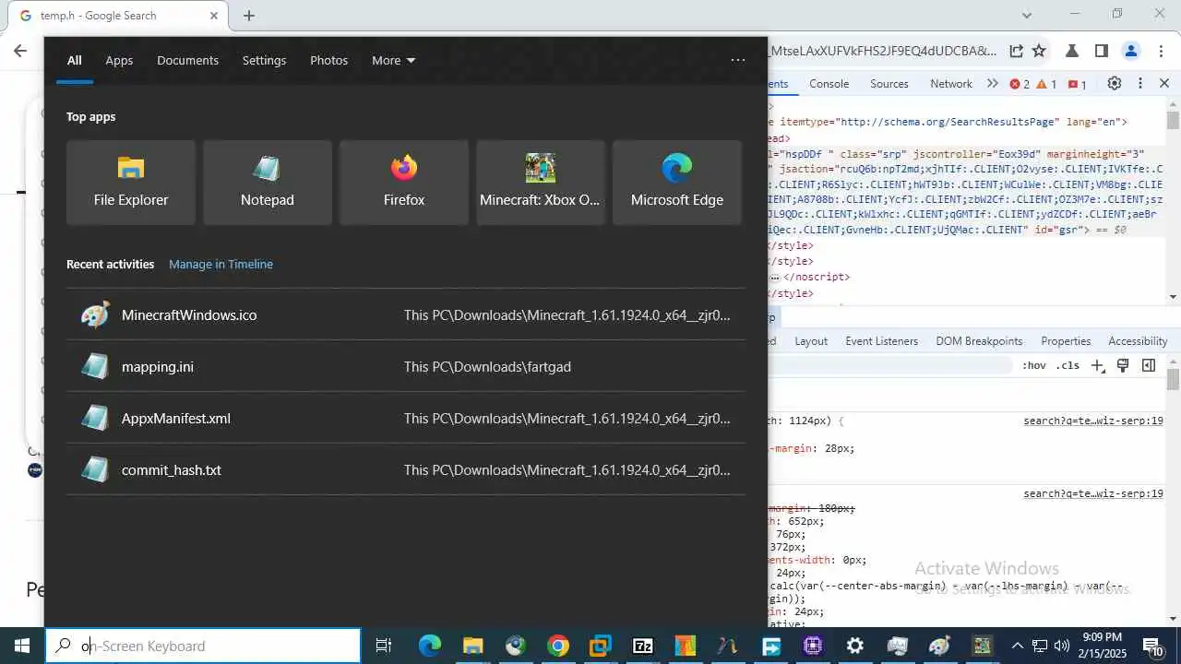Show hidden system tray icons

tap(1018, 646)
